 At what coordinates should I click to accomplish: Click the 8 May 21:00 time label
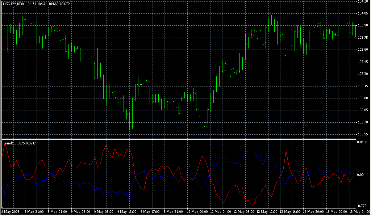pyautogui.click(x=34, y=211)
